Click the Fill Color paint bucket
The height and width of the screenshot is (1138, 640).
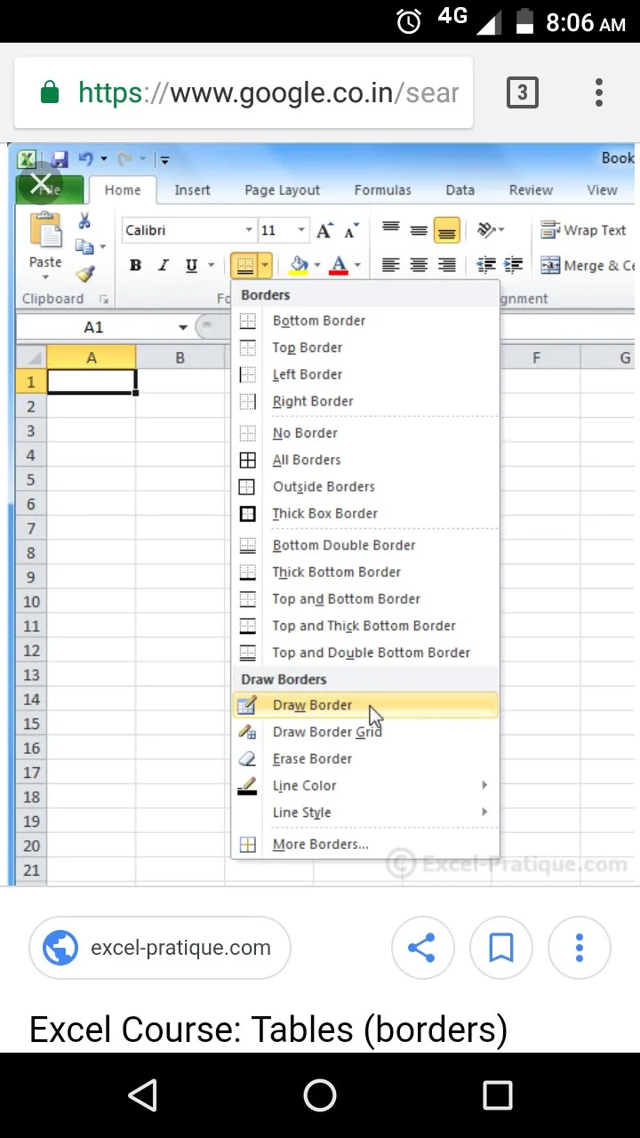click(299, 265)
